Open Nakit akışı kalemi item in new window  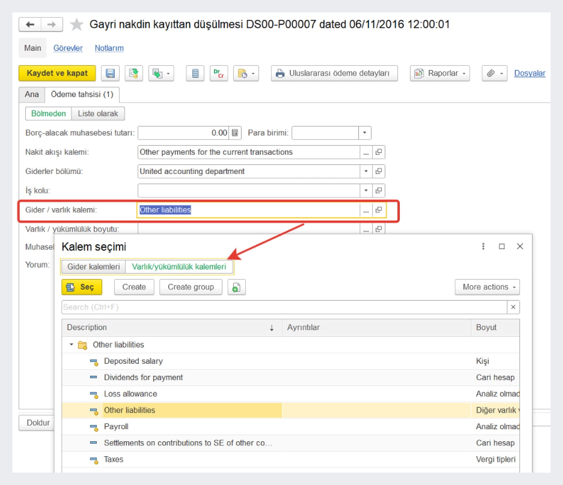tap(379, 152)
